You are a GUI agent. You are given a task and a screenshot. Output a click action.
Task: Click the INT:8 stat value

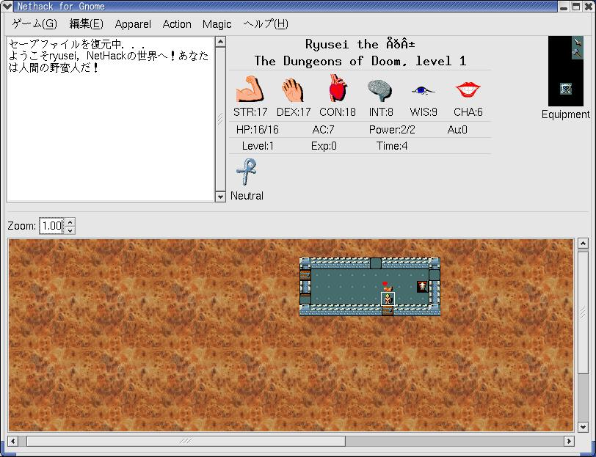[381, 112]
